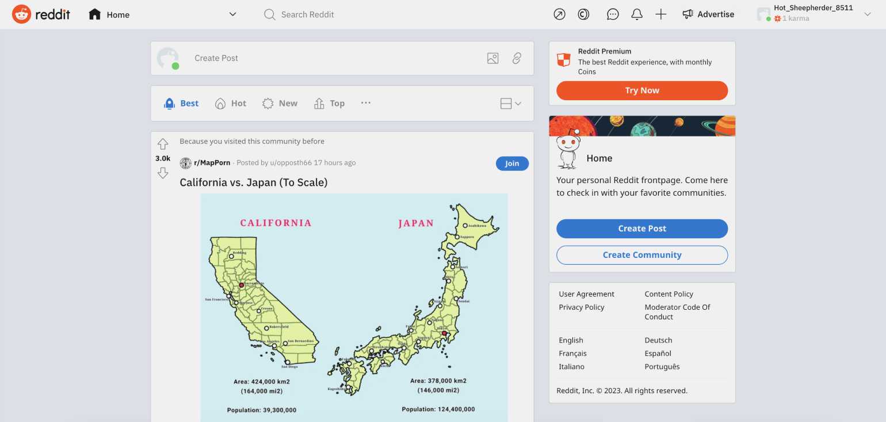Click the Try Now premium button

pos(641,90)
